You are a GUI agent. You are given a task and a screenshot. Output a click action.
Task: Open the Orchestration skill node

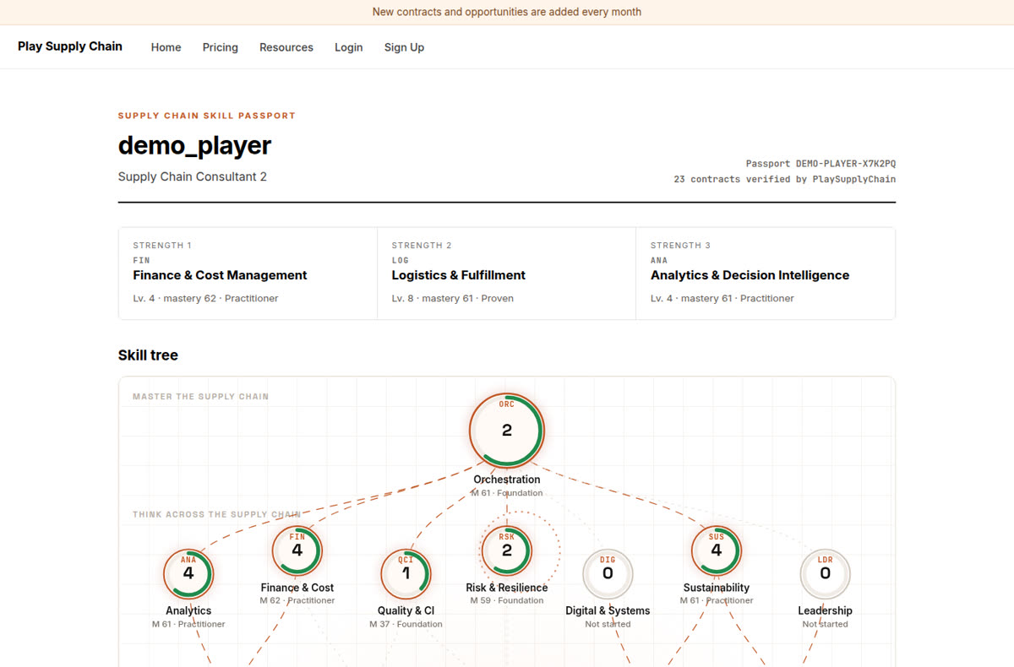[507, 430]
